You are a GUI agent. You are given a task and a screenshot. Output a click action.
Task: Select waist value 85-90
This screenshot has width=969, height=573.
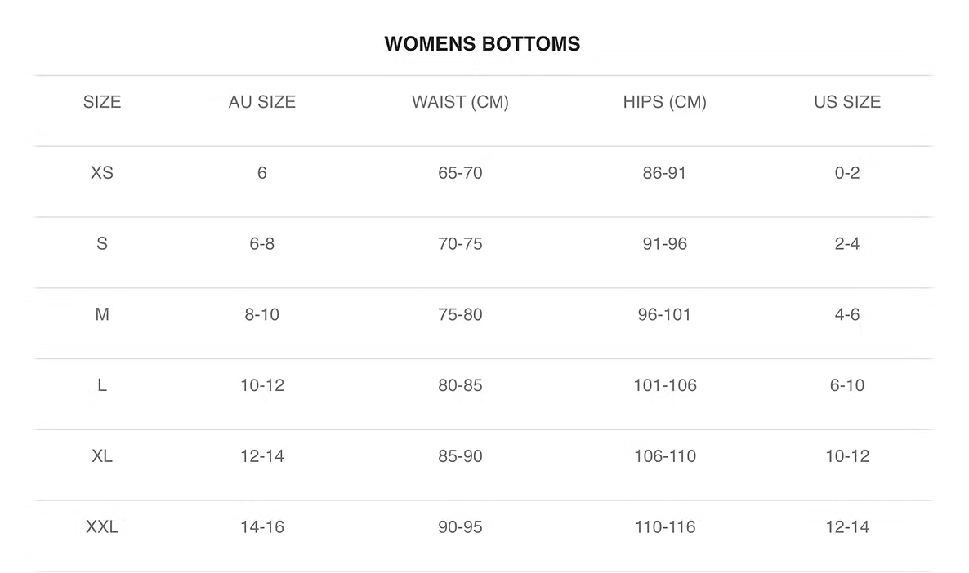click(x=461, y=455)
